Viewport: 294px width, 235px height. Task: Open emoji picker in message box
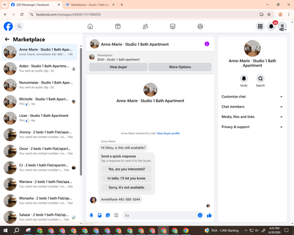(x=200, y=216)
